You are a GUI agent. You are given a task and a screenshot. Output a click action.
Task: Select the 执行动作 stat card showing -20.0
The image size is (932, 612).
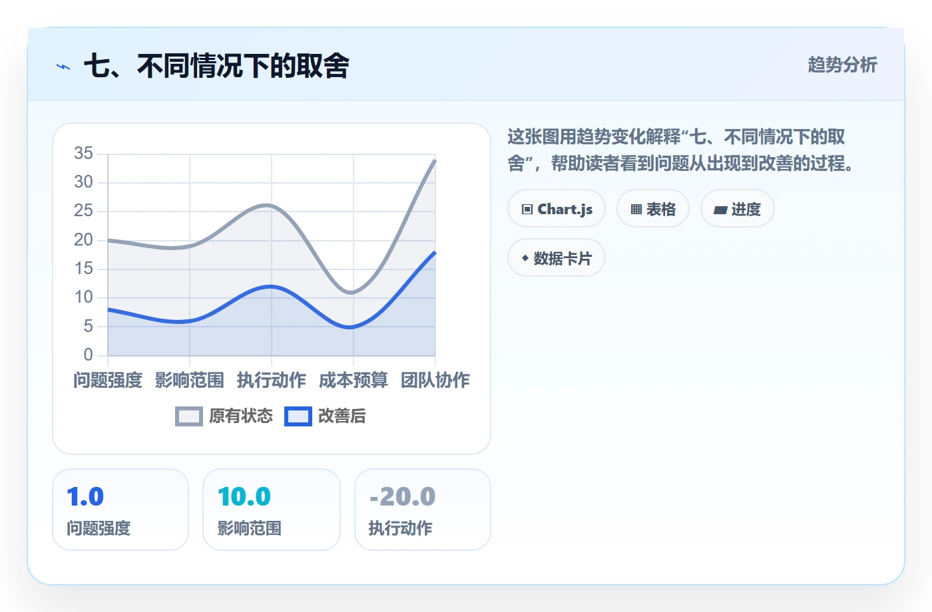423,510
